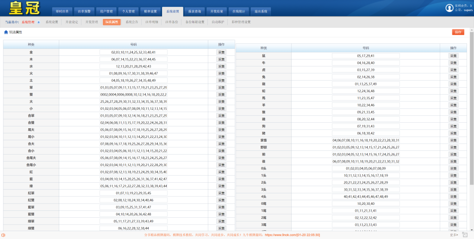Click the user avatar icon in header
This screenshot has width=474, height=239.
click(449, 8)
